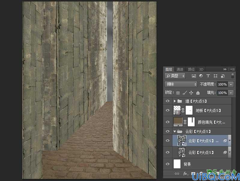Click the 不透明度 label
The width and height of the screenshot is (240, 181).
click(208, 84)
